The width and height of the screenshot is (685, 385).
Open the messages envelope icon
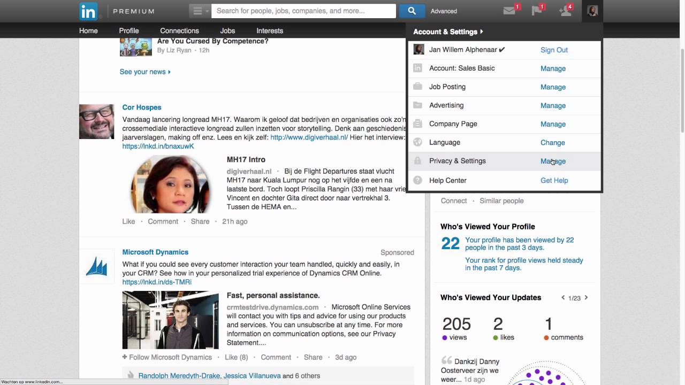[509, 11]
